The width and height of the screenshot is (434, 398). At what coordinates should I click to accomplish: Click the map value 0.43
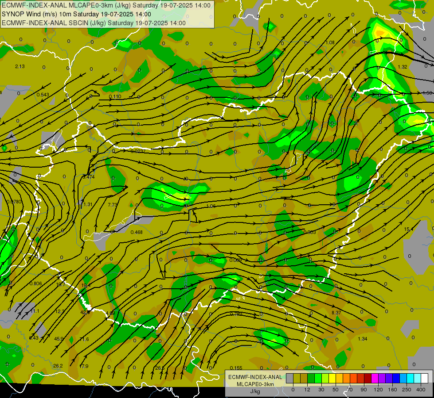(34, 338)
